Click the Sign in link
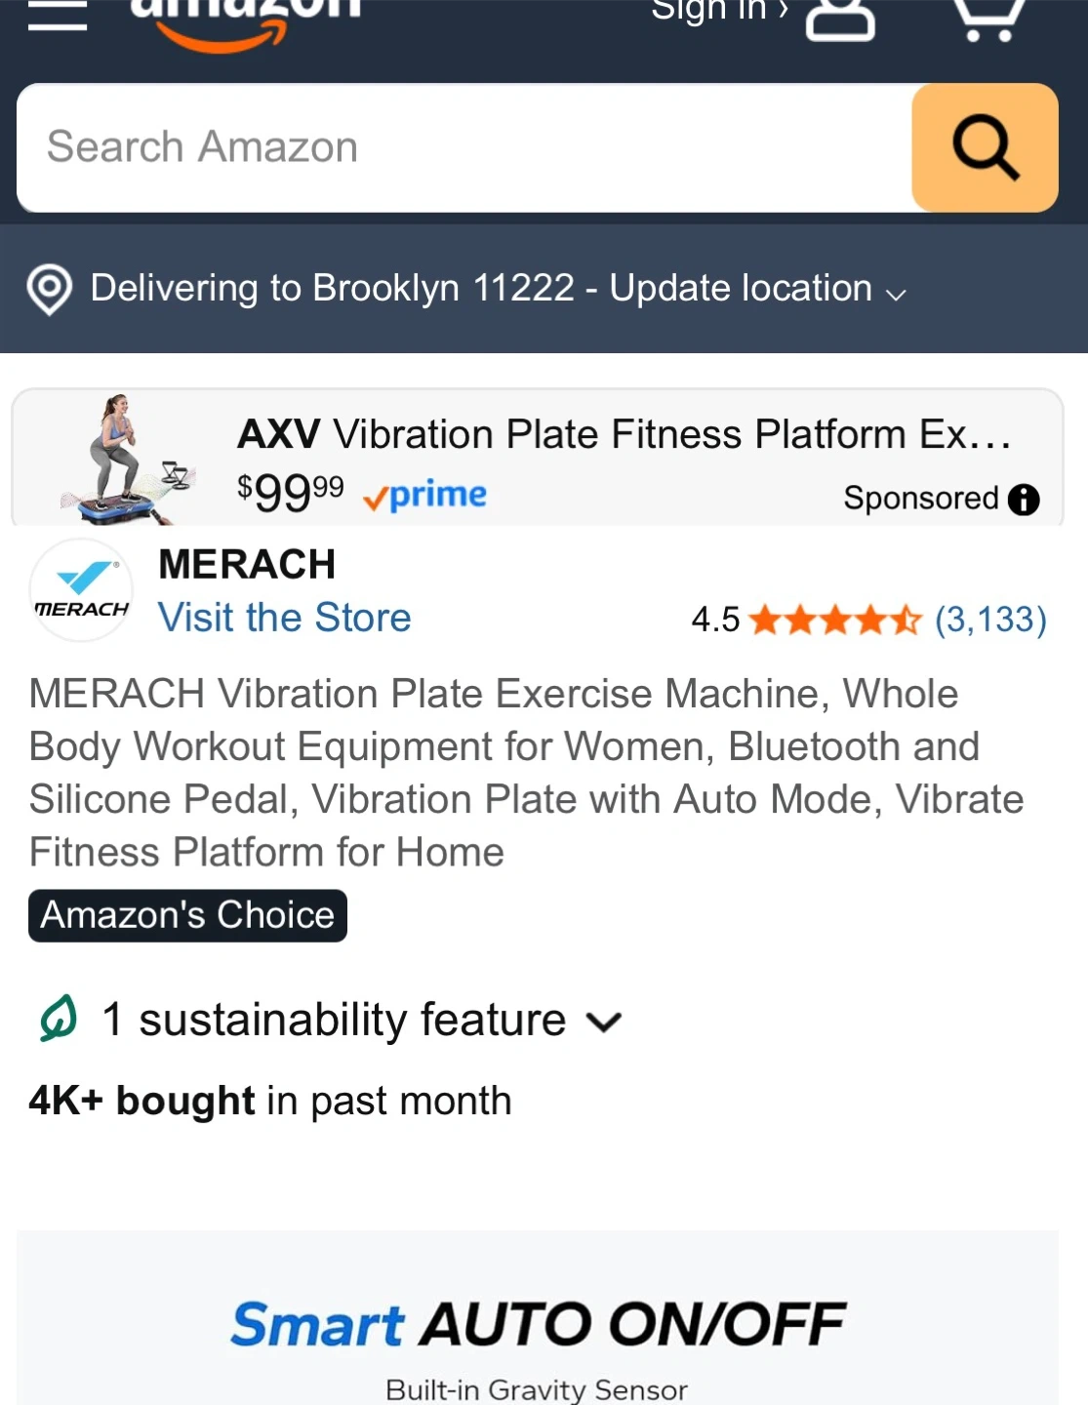The height and width of the screenshot is (1405, 1088). point(718,12)
